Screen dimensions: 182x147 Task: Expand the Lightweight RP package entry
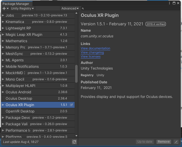[3, 28]
